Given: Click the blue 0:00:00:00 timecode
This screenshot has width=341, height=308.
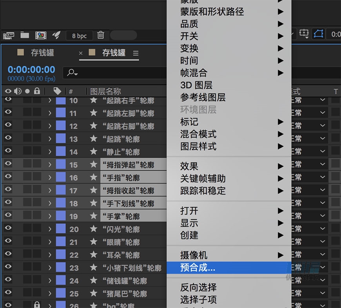Looking at the screenshot, I should tap(31, 69).
